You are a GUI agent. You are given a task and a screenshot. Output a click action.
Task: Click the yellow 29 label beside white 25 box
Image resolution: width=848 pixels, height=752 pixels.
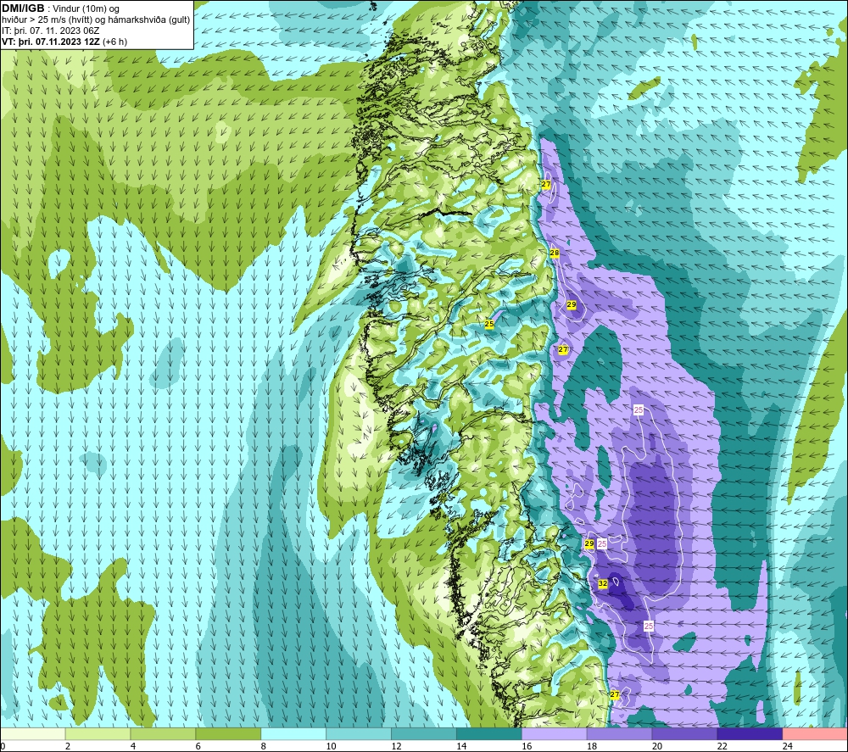[589, 543]
